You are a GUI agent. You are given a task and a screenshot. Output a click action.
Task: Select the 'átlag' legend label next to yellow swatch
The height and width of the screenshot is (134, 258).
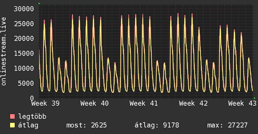[x=28, y=125]
